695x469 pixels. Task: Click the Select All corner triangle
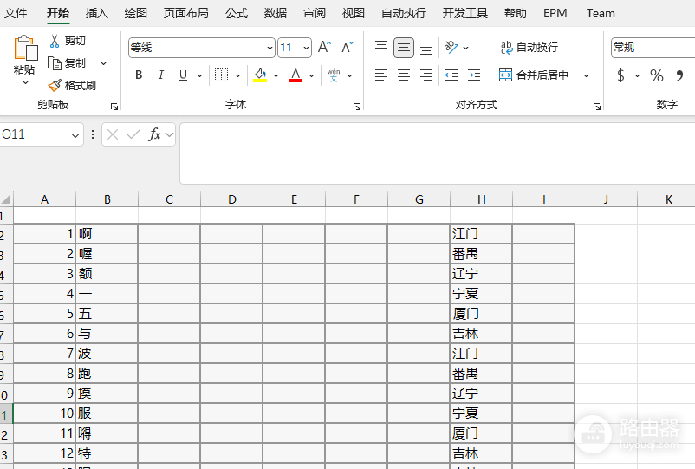click(6, 199)
